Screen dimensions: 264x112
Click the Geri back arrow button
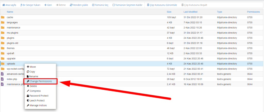pos(48,5)
